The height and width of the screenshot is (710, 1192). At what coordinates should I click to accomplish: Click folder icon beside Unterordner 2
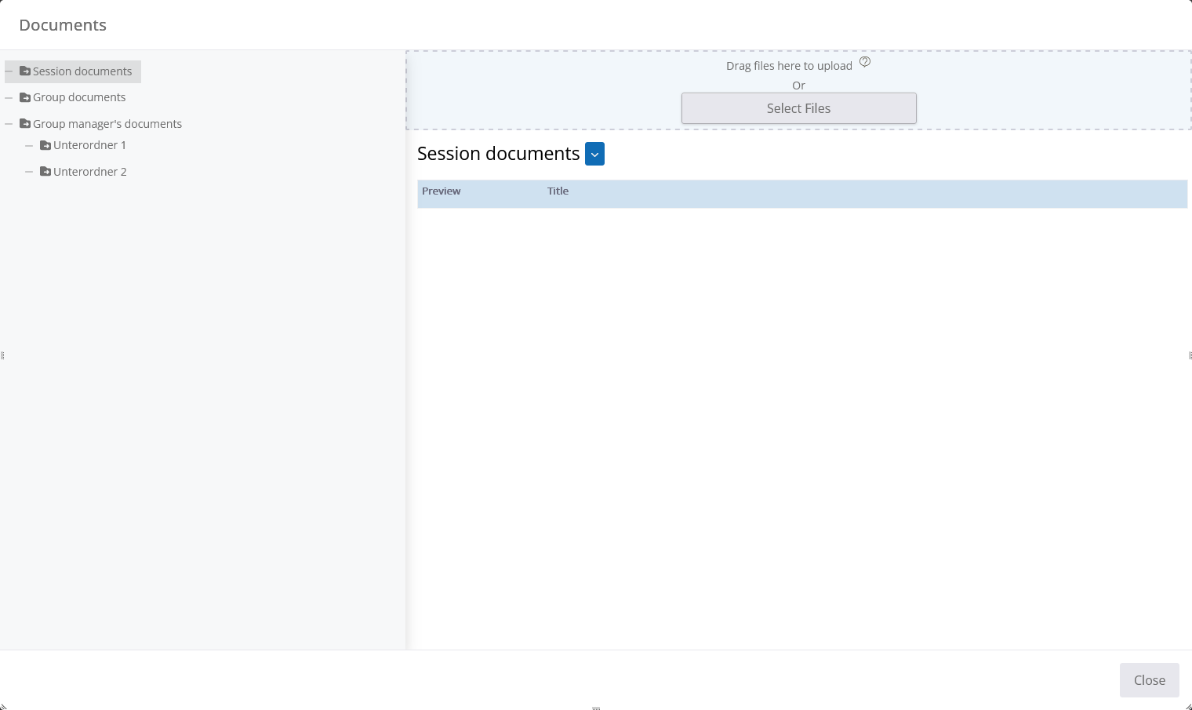click(x=45, y=172)
